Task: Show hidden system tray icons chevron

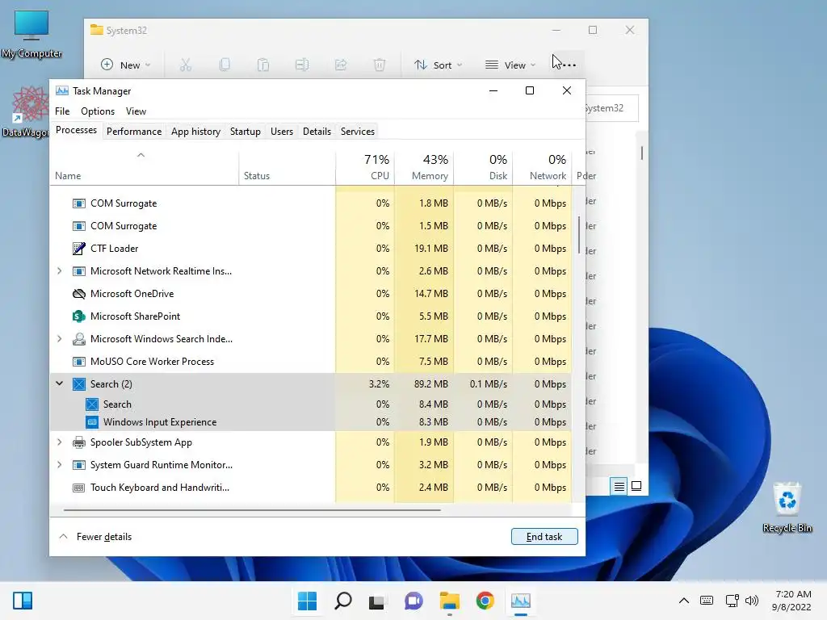Action: point(683,601)
